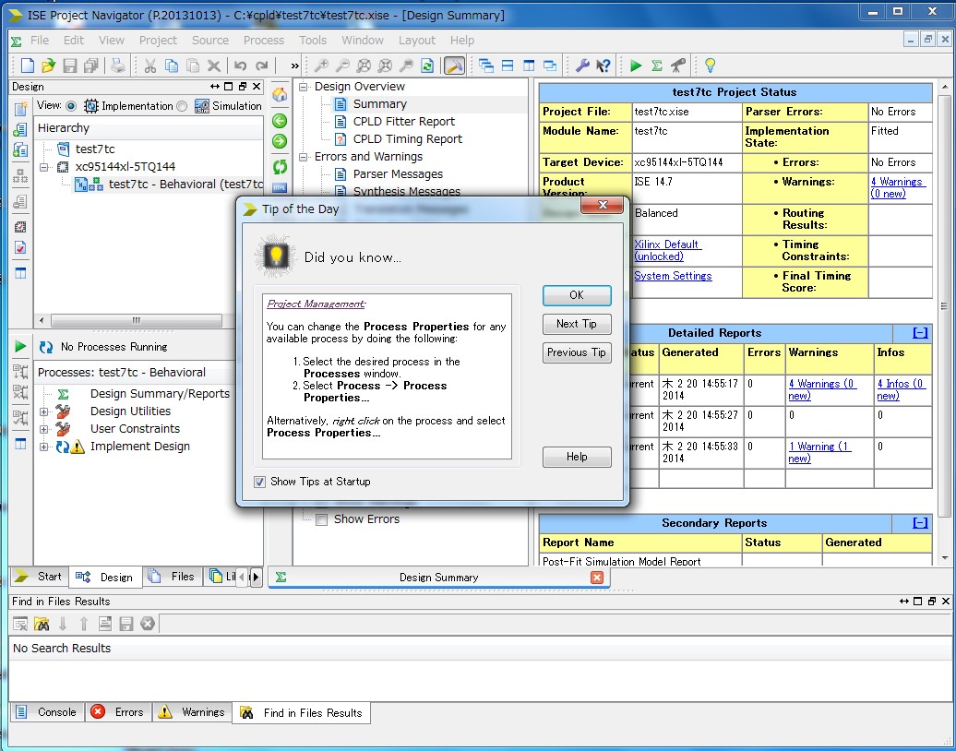Open the 4 Infos (0 new) link
Screen dimensions: 956x751
pyautogui.click(x=901, y=389)
